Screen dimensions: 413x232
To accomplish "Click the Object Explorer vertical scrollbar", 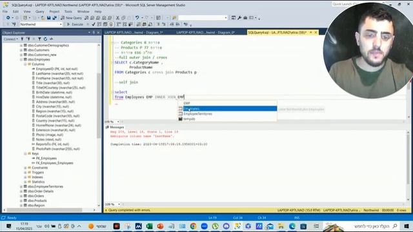I will (x=99, y=106).
